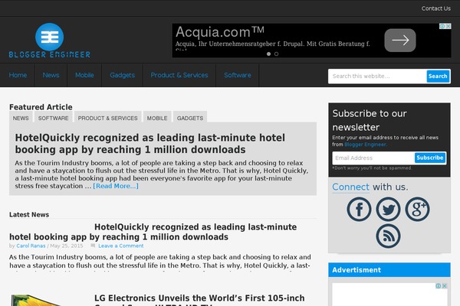Open the Twitter social icon
Image resolution: width=460 pixels, height=306 pixels.
pyautogui.click(x=388, y=209)
